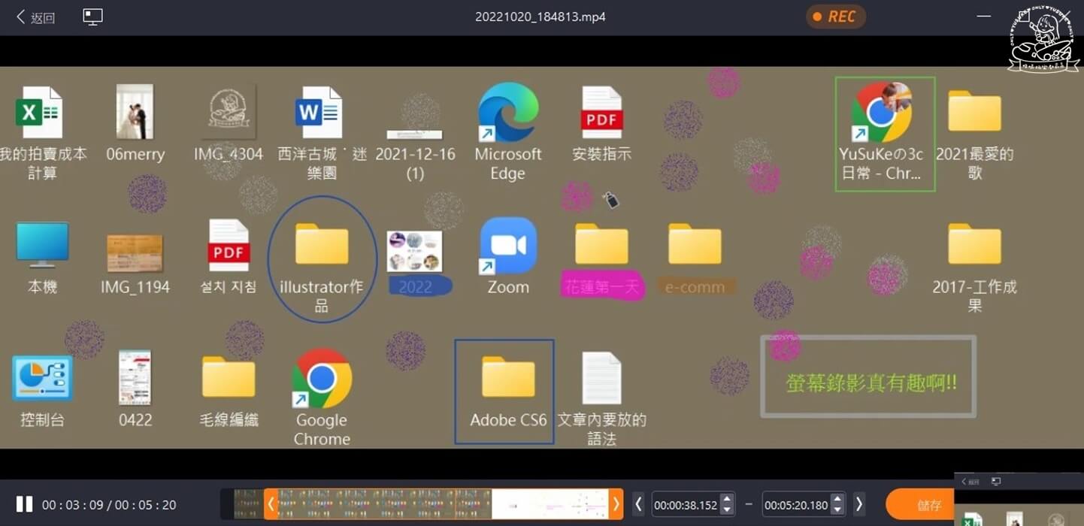The height and width of the screenshot is (526, 1084).
Task: Click the 返回 back button
Action: (x=35, y=16)
